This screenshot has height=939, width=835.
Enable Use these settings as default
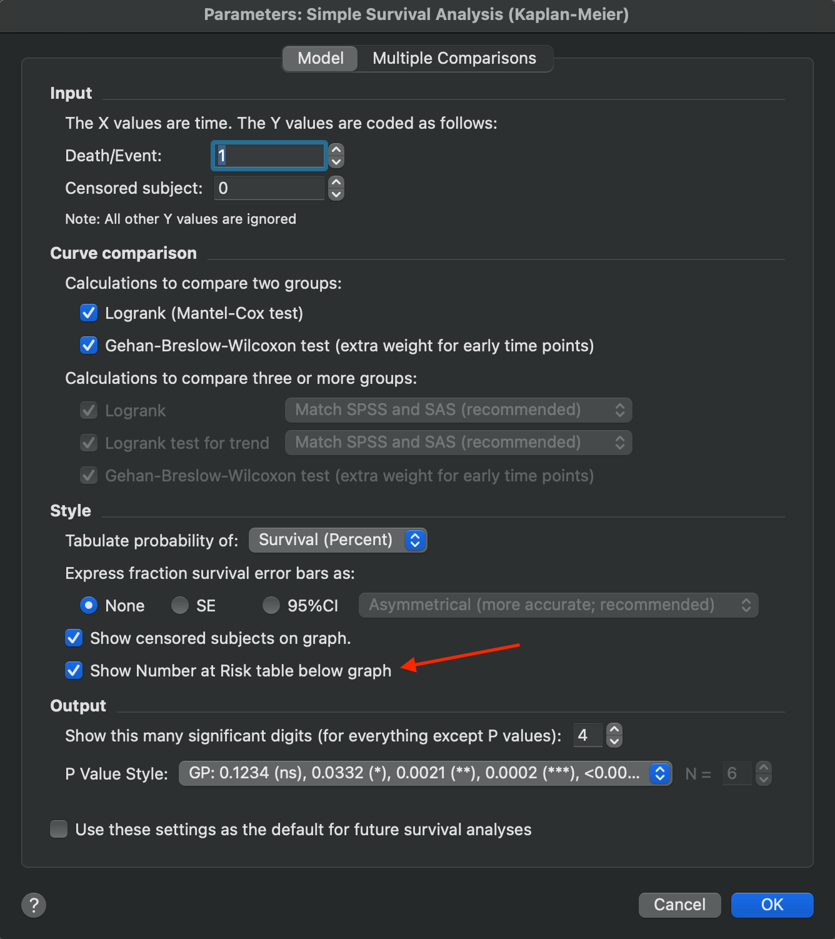point(58,829)
